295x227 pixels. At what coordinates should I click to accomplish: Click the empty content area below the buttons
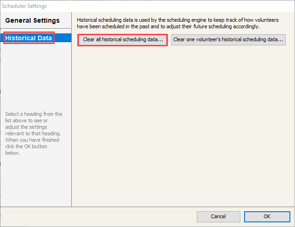coord(183,125)
